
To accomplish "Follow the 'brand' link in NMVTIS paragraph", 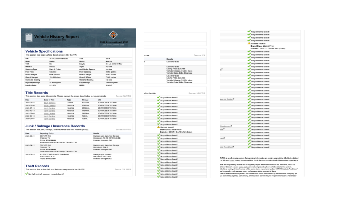I will [x=232, y=160].
